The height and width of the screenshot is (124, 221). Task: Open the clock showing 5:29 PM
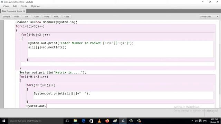coord(214,121)
